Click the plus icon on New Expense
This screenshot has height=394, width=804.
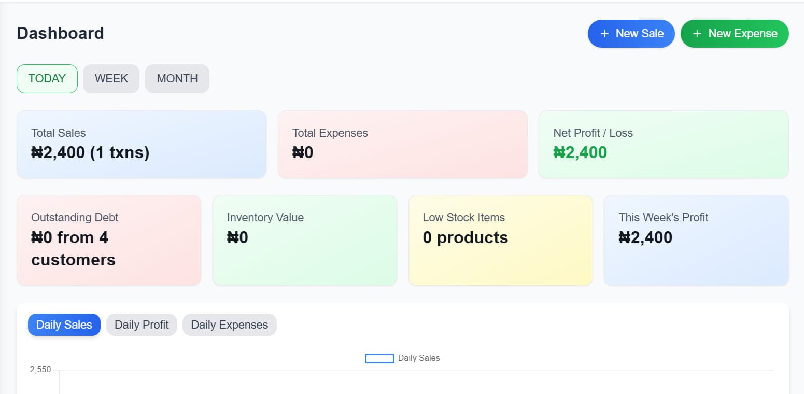coord(697,33)
